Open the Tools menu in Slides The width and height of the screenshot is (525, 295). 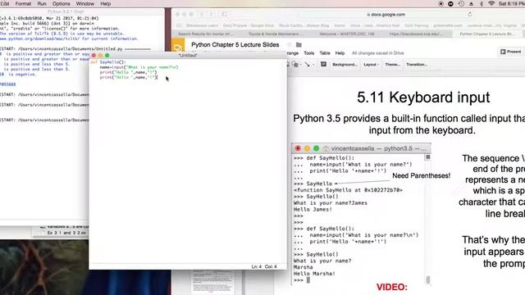pyautogui.click(x=308, y=52)
